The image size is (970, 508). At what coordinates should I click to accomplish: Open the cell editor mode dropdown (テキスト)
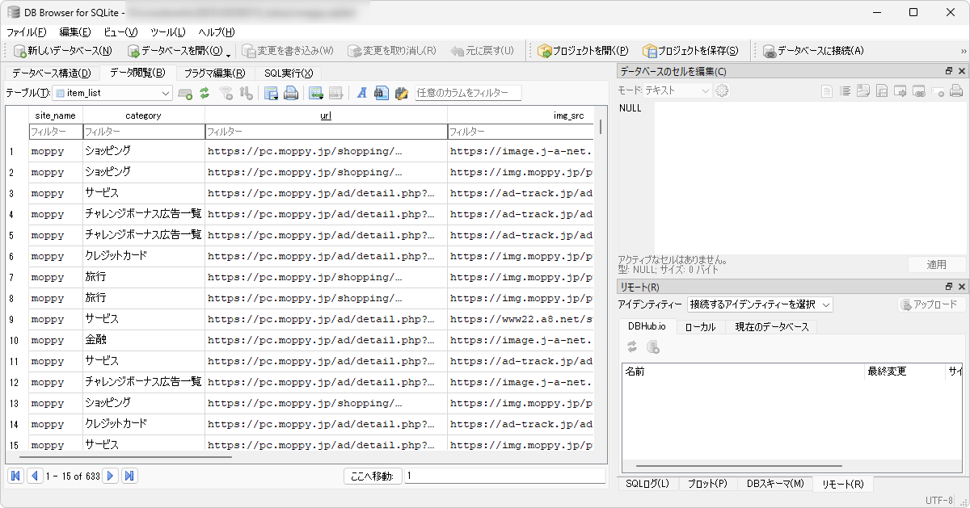(x=677, y=90)
